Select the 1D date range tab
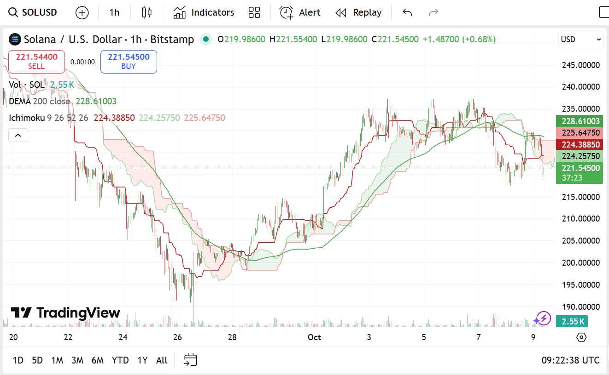This screenshot has width=609, height=375. coord(18,360)
